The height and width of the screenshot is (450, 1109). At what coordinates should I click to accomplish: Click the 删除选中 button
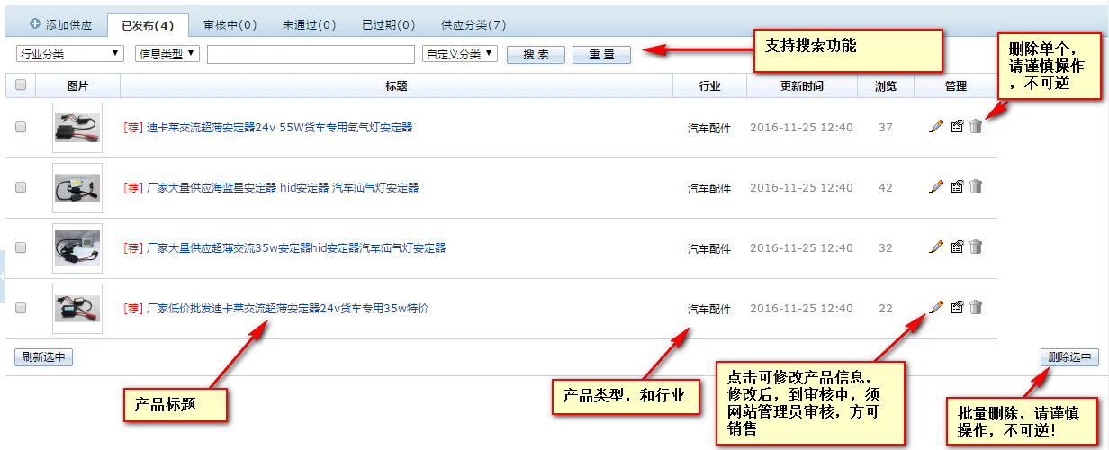(x=1069, y=357)
